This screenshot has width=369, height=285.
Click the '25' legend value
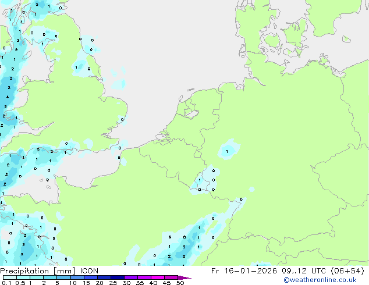113,283
